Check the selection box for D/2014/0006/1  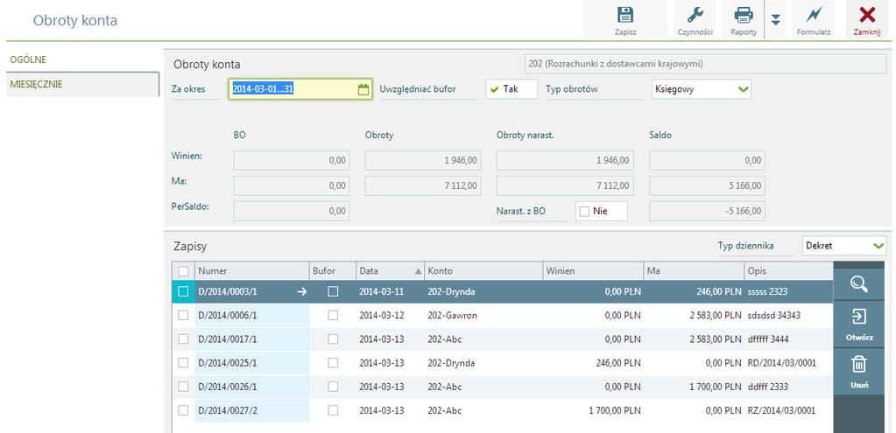coord(183,316)
